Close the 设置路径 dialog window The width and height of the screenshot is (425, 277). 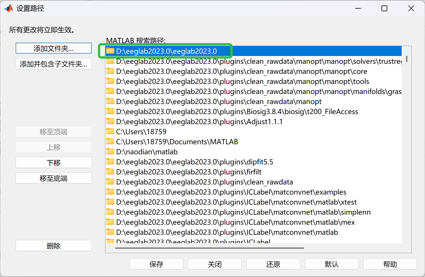click(411, 8)
